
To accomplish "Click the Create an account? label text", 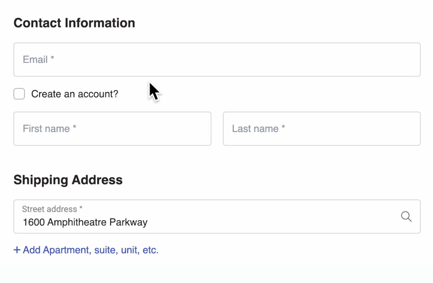I will point(74,94).
